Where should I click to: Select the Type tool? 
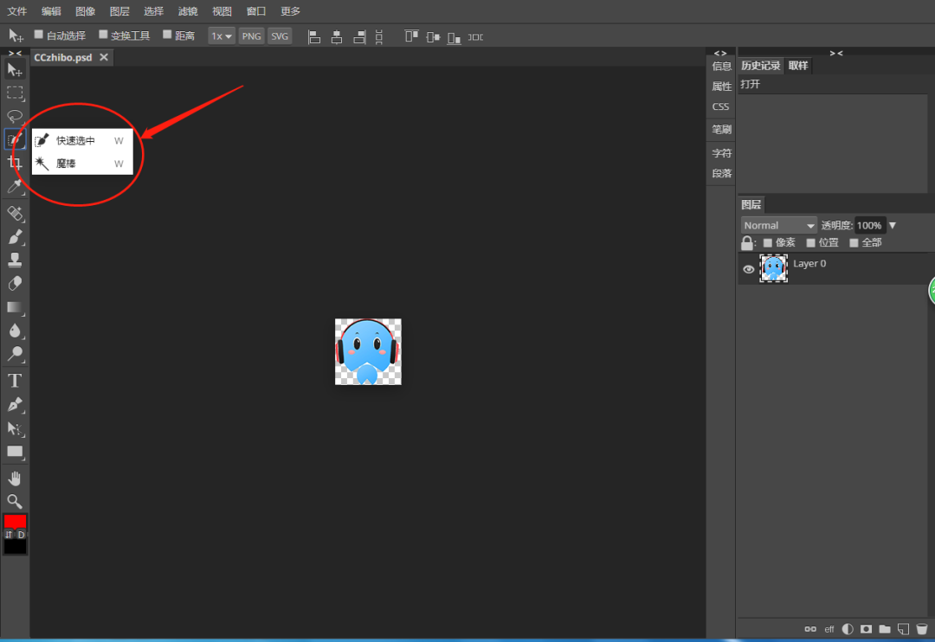[15, 381]
